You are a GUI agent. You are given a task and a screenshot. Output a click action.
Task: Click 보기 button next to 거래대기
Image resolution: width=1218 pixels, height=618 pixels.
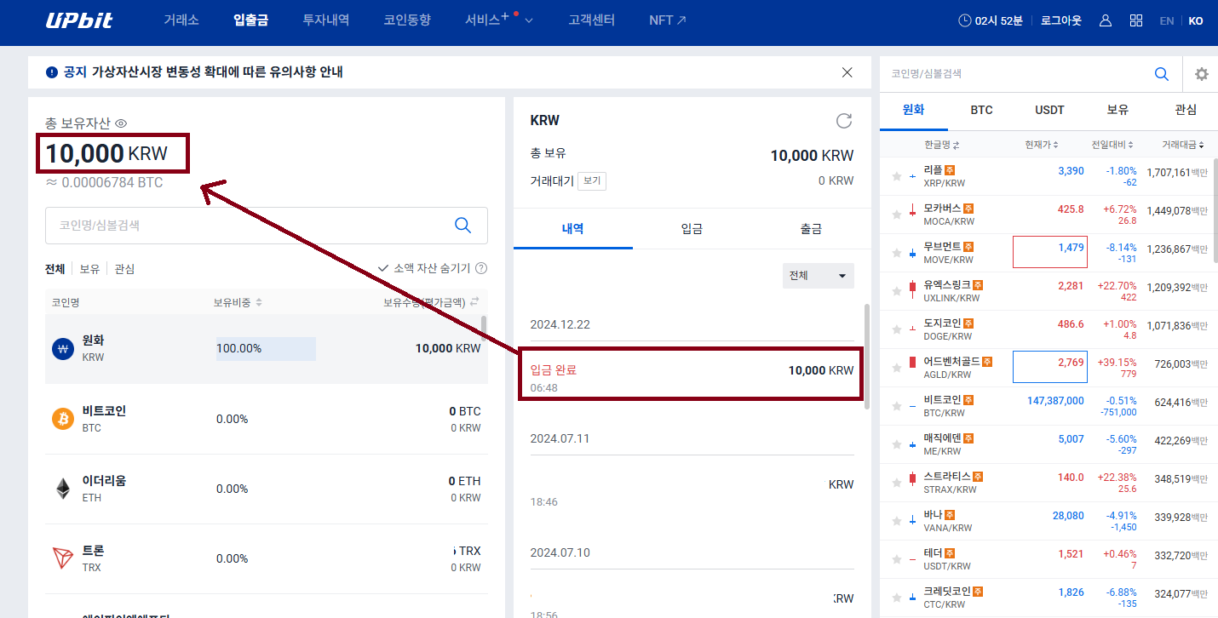[x=592, y=181]
